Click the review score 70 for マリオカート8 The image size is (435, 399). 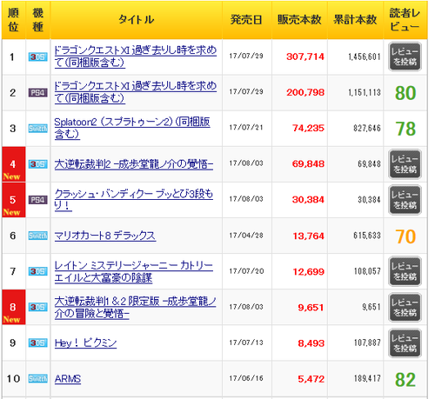pos(405,236)
